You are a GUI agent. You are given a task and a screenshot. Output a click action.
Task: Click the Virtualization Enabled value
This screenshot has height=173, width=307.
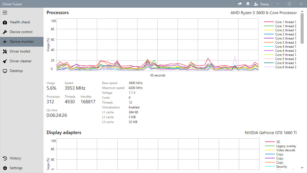pyautogui.click(x=134, y=107)
